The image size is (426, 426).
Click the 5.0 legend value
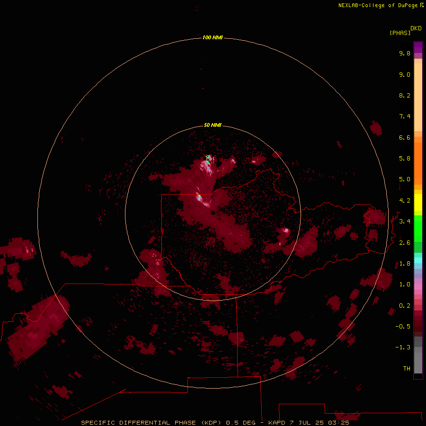pos(405,179)
